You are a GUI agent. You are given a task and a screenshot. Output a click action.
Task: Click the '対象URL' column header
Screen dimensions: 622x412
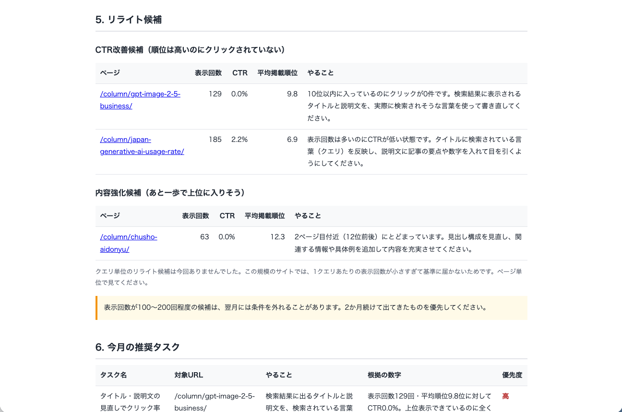[189, 375]
